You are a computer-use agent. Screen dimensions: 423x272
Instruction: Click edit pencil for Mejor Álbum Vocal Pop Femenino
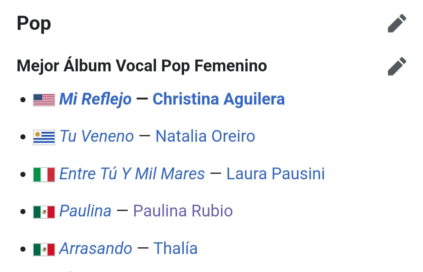click(397, 66)
